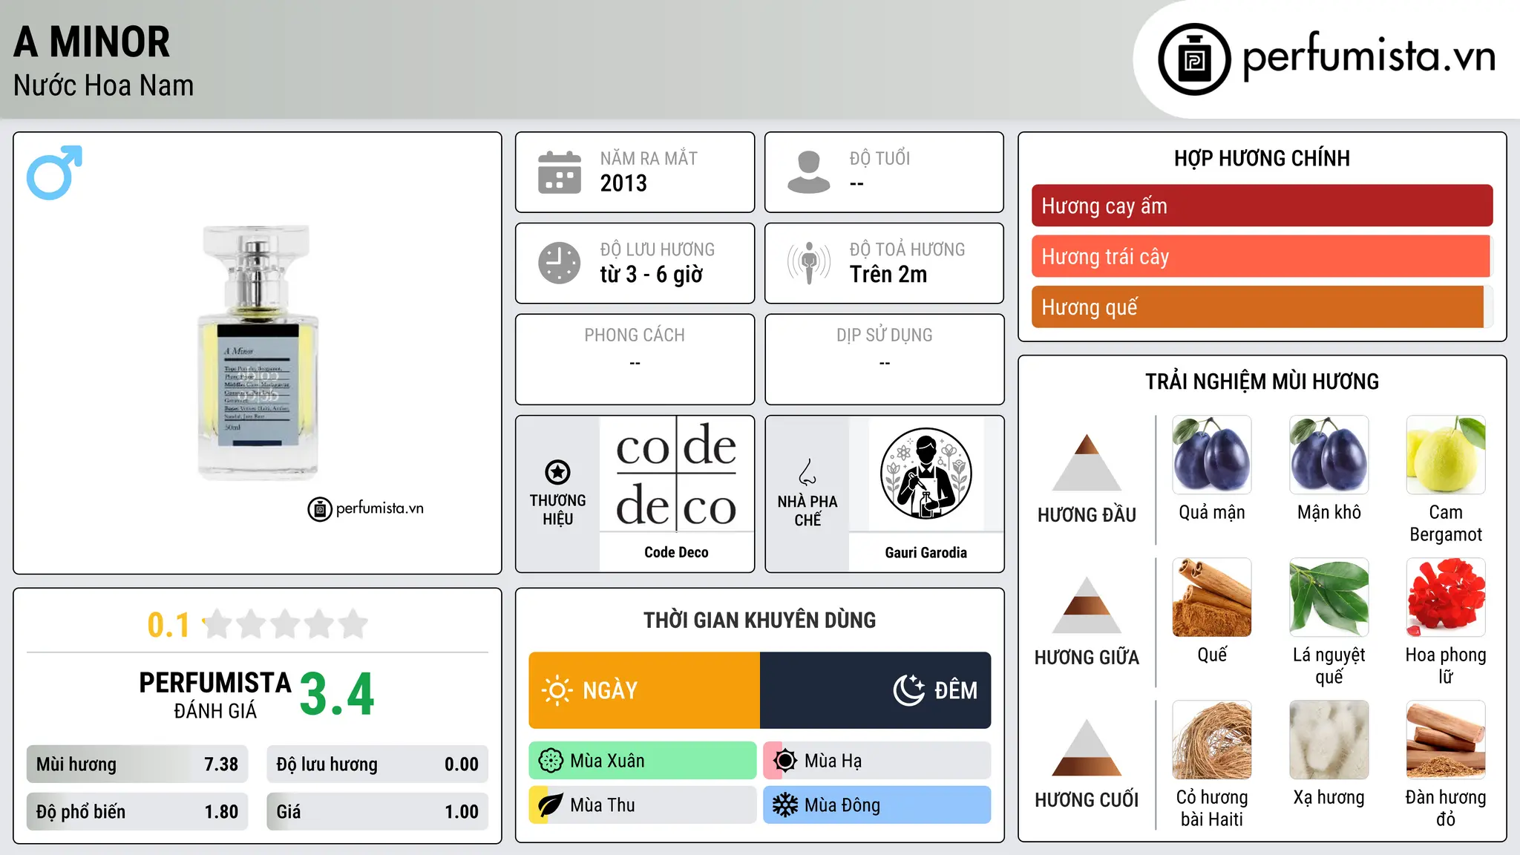The width and height of the screenshot is (1520, 855).
Task: Click the rating stars next to 0.1
Action: [285, 624]
